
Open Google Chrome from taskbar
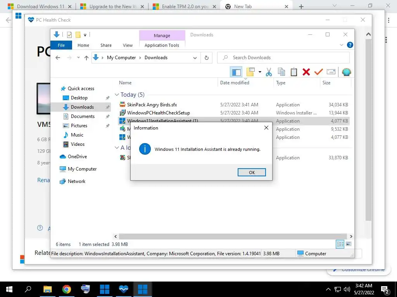click(x=67, y=289)
